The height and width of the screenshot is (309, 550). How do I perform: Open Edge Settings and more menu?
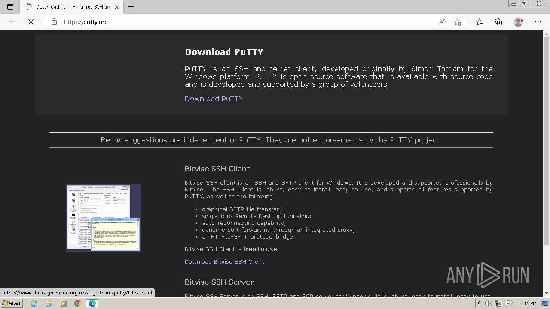[538, 22]
